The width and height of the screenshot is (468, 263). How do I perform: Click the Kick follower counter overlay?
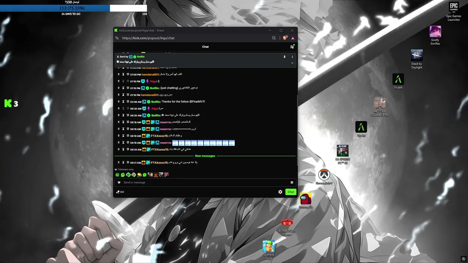point(11,104)
